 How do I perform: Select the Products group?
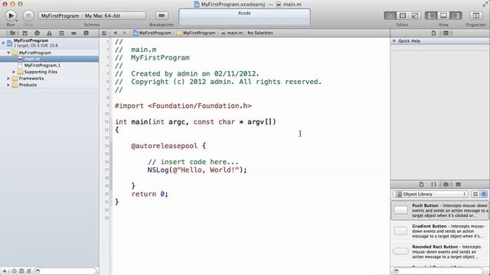tap(28, 85)
